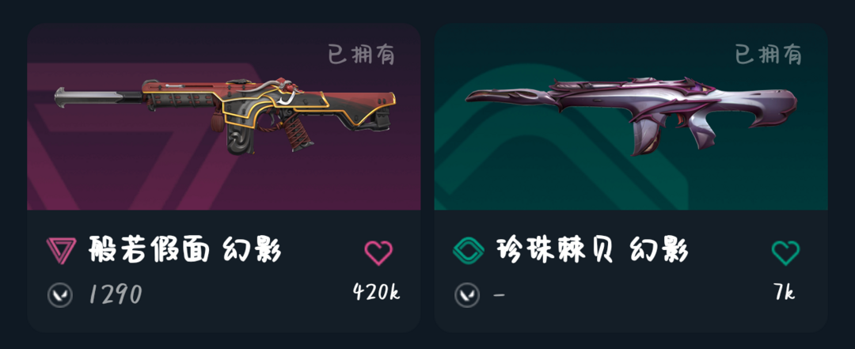This screenshot has width=855, height=349.
Task: Select the 珍珠棘贝 幻影 title
Action: point(592,252)
